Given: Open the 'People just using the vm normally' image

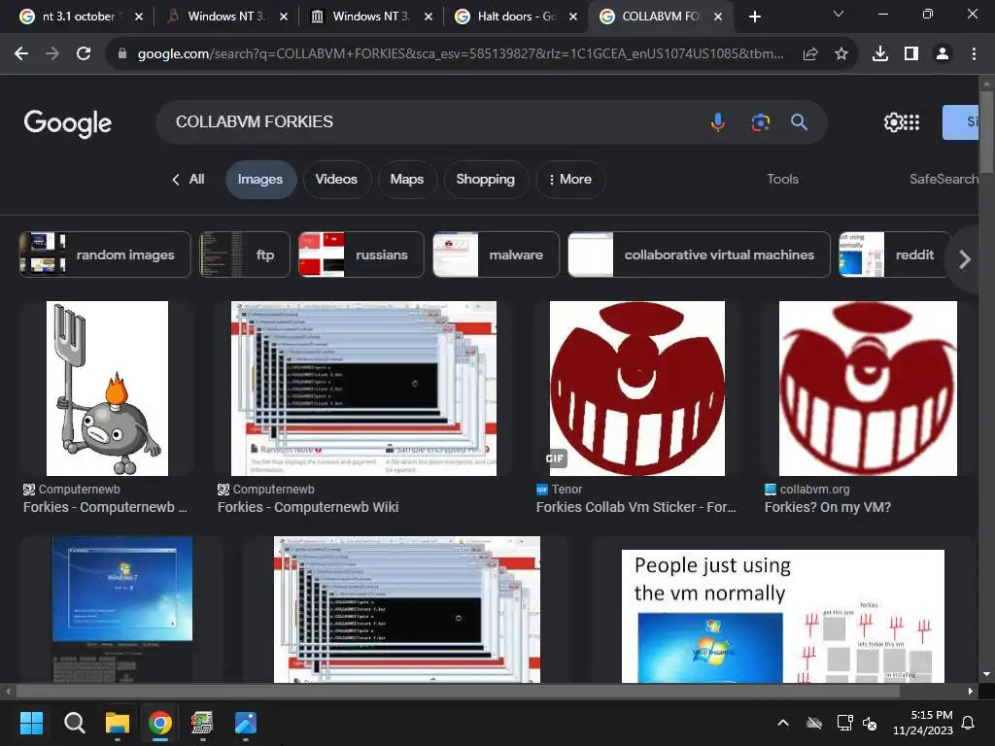Looking at the screenshot, I should click(782, 616).
